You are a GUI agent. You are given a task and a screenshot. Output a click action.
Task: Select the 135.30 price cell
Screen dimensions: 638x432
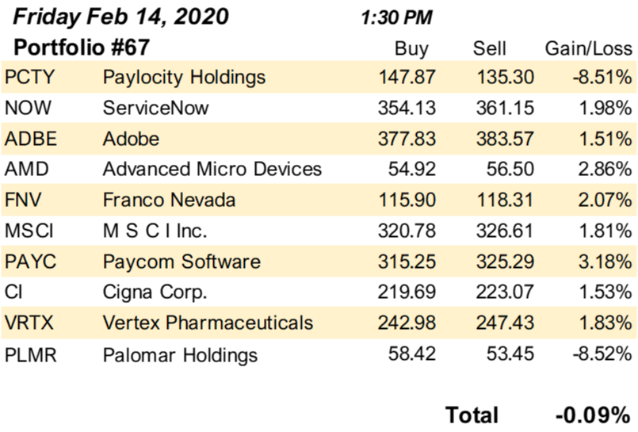pos(505,78)
